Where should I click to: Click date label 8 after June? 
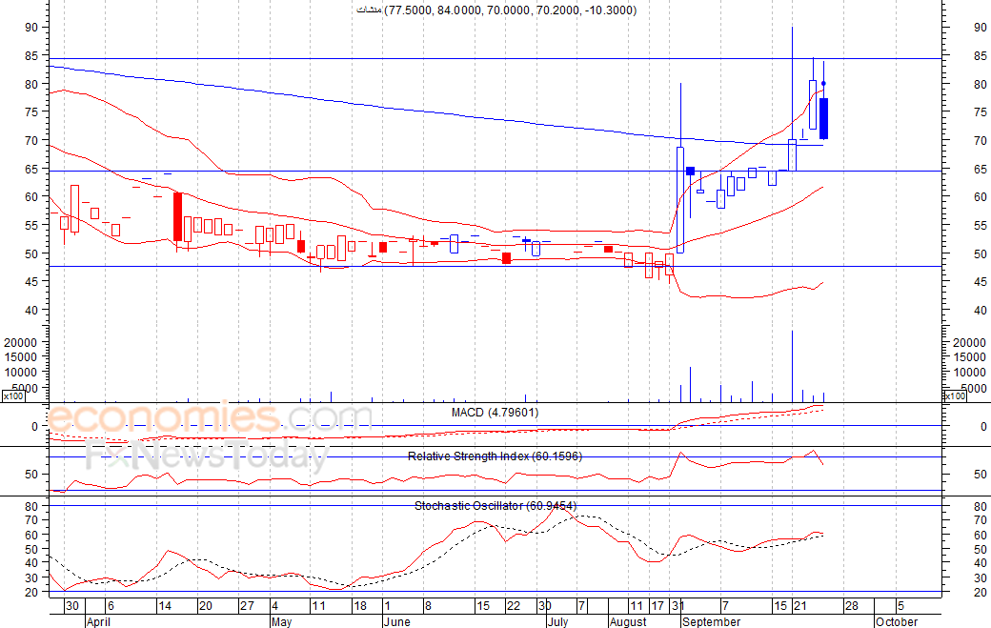pyautogui.click(x=428, y=606)
